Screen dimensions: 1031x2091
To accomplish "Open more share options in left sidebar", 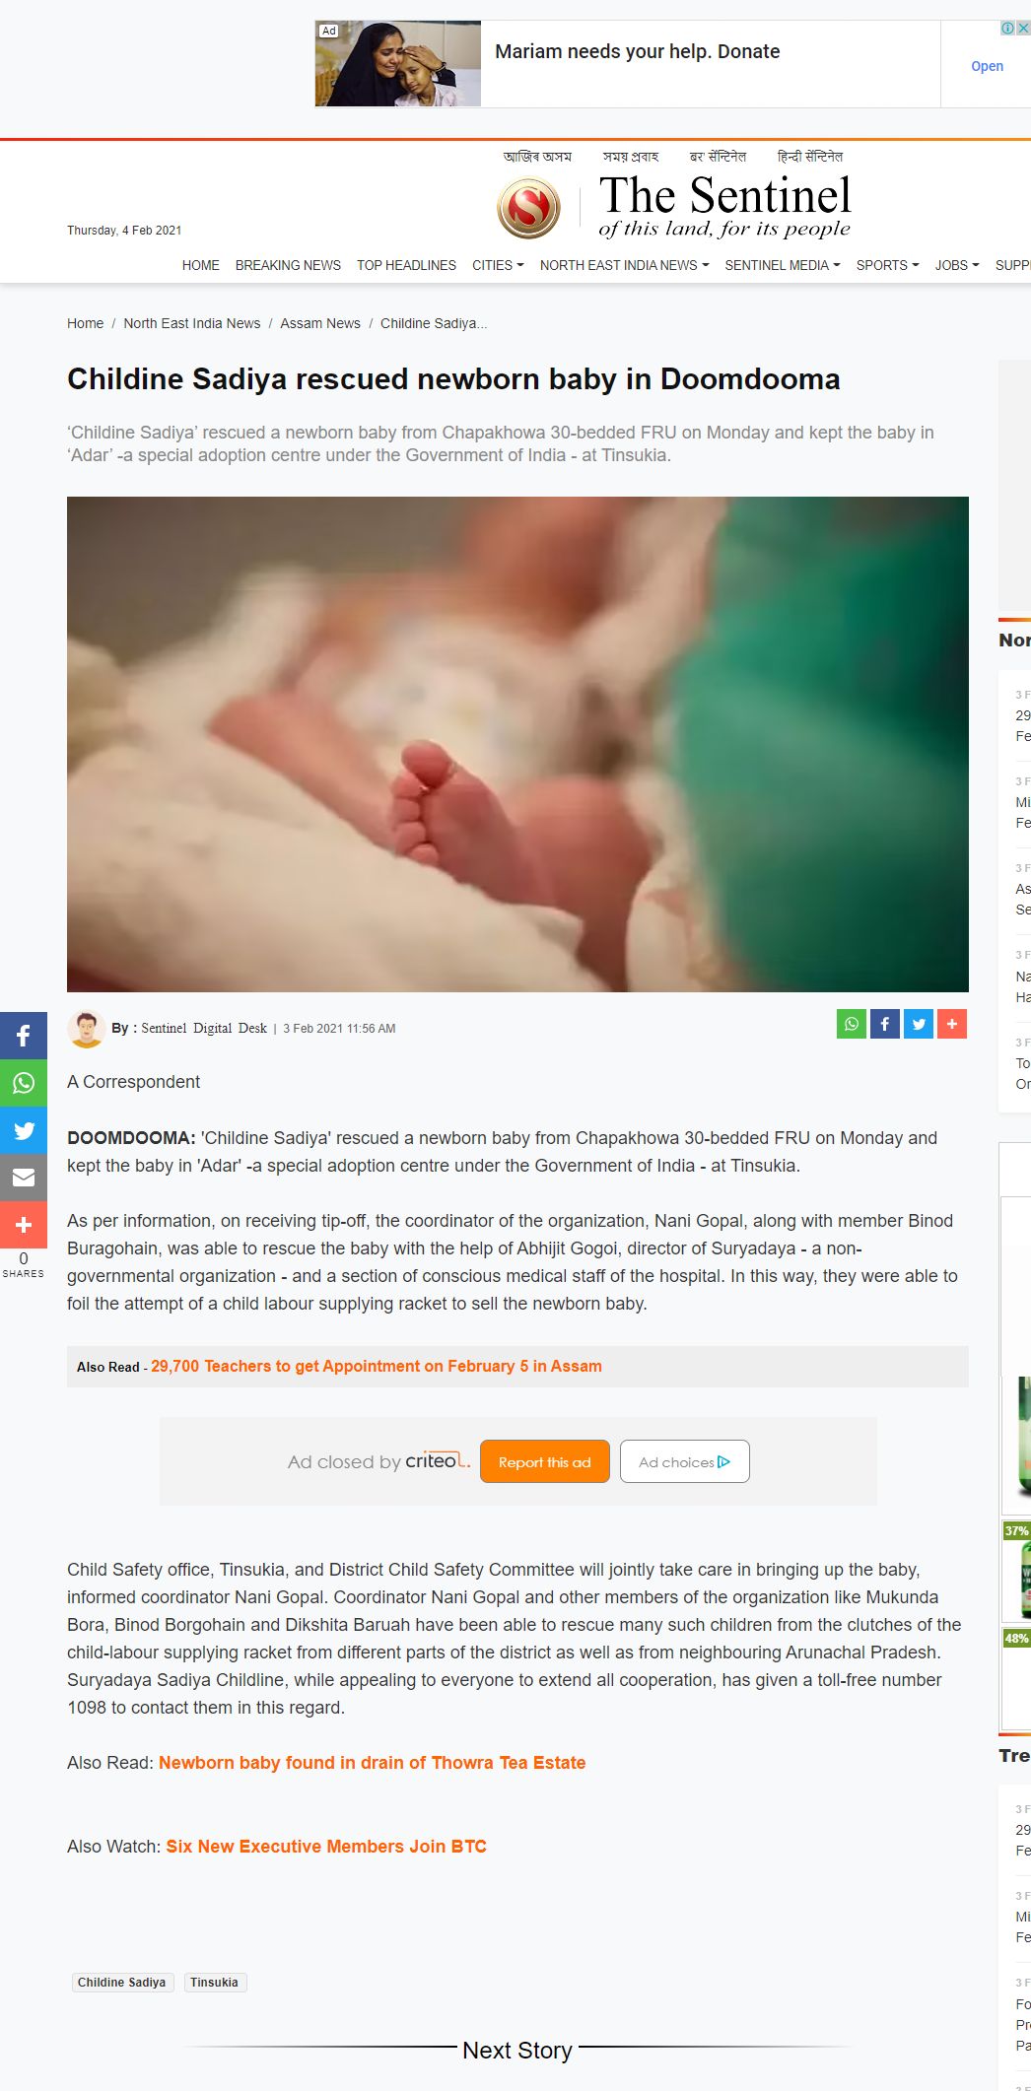I will 24,1225.
